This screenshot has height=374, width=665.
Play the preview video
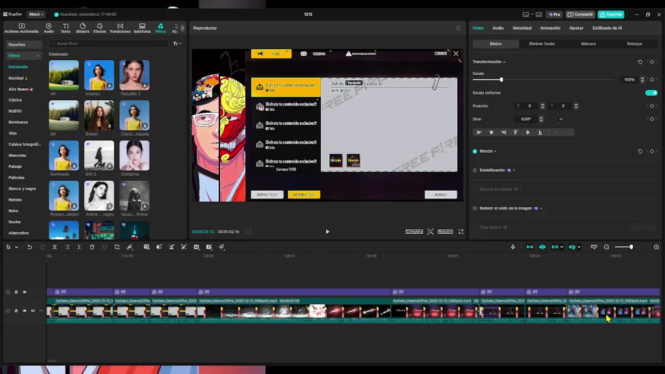point(327,232)
